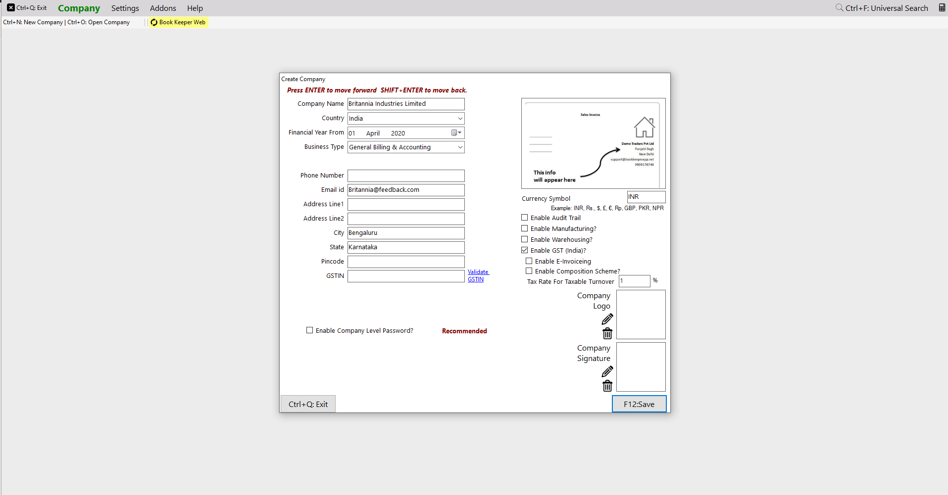Click the State input field
The width and height of the screenshot is (948, 495).
pyautogui.click(x=406, y=247)
